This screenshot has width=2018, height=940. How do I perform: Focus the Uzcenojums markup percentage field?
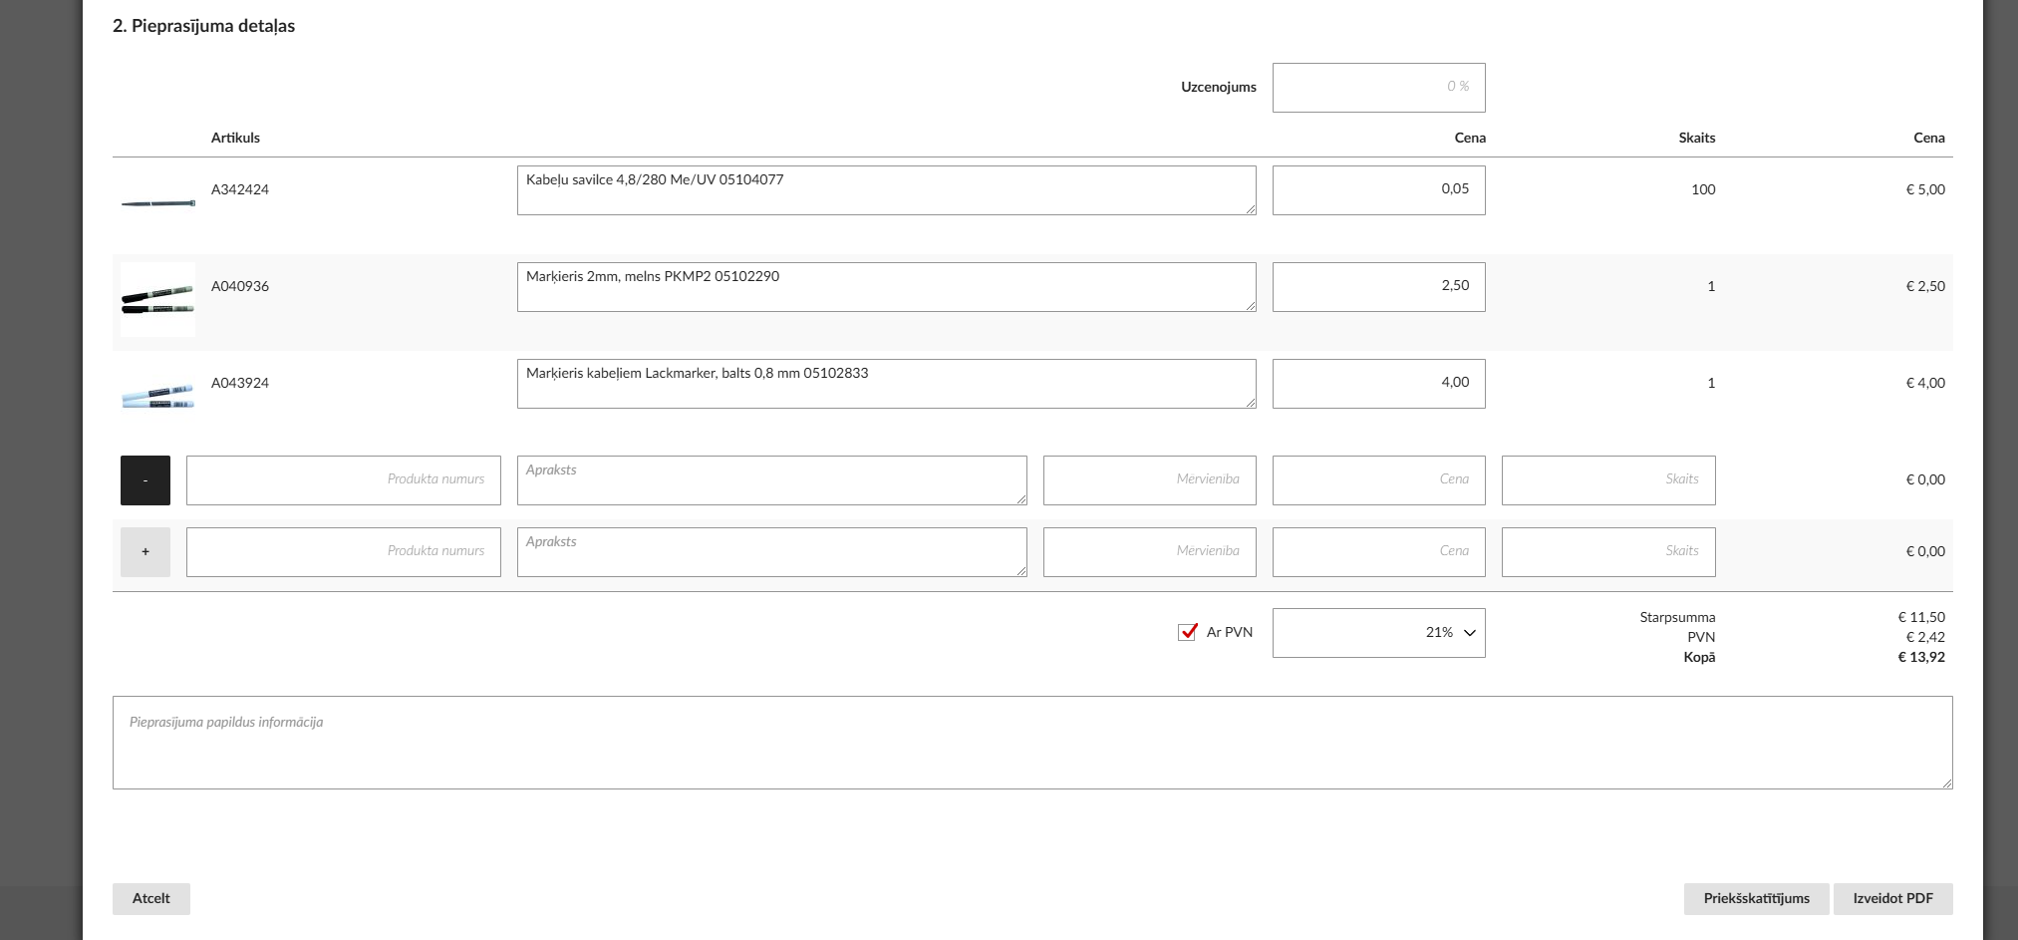tap(1378, 88)
